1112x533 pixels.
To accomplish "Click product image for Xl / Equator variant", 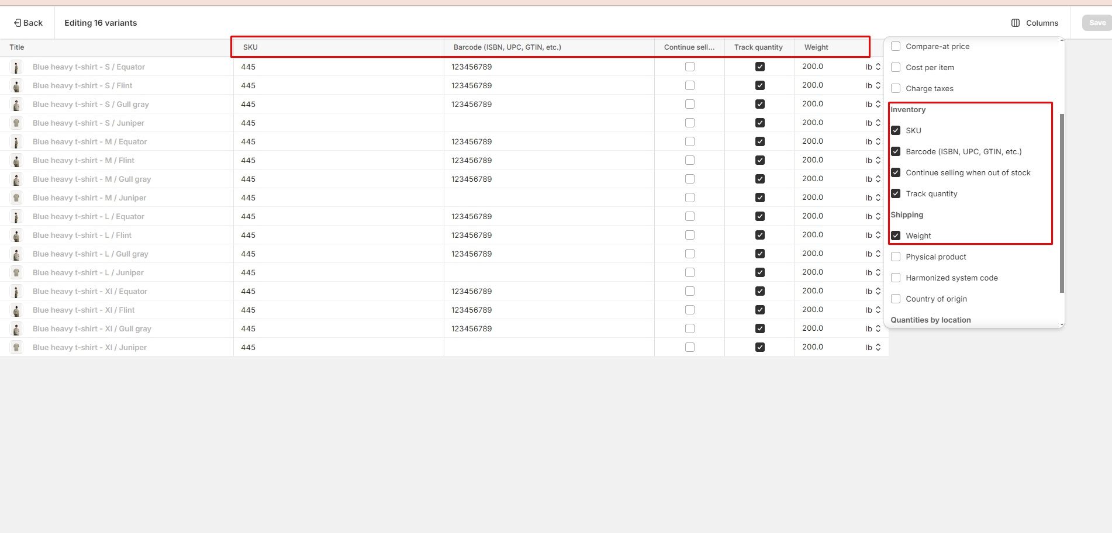I will pos(16,292).
